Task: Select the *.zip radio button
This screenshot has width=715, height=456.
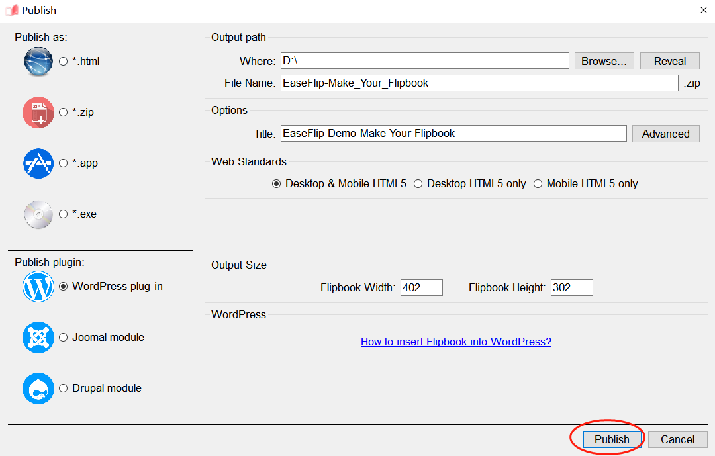Action: click(64, 113)
